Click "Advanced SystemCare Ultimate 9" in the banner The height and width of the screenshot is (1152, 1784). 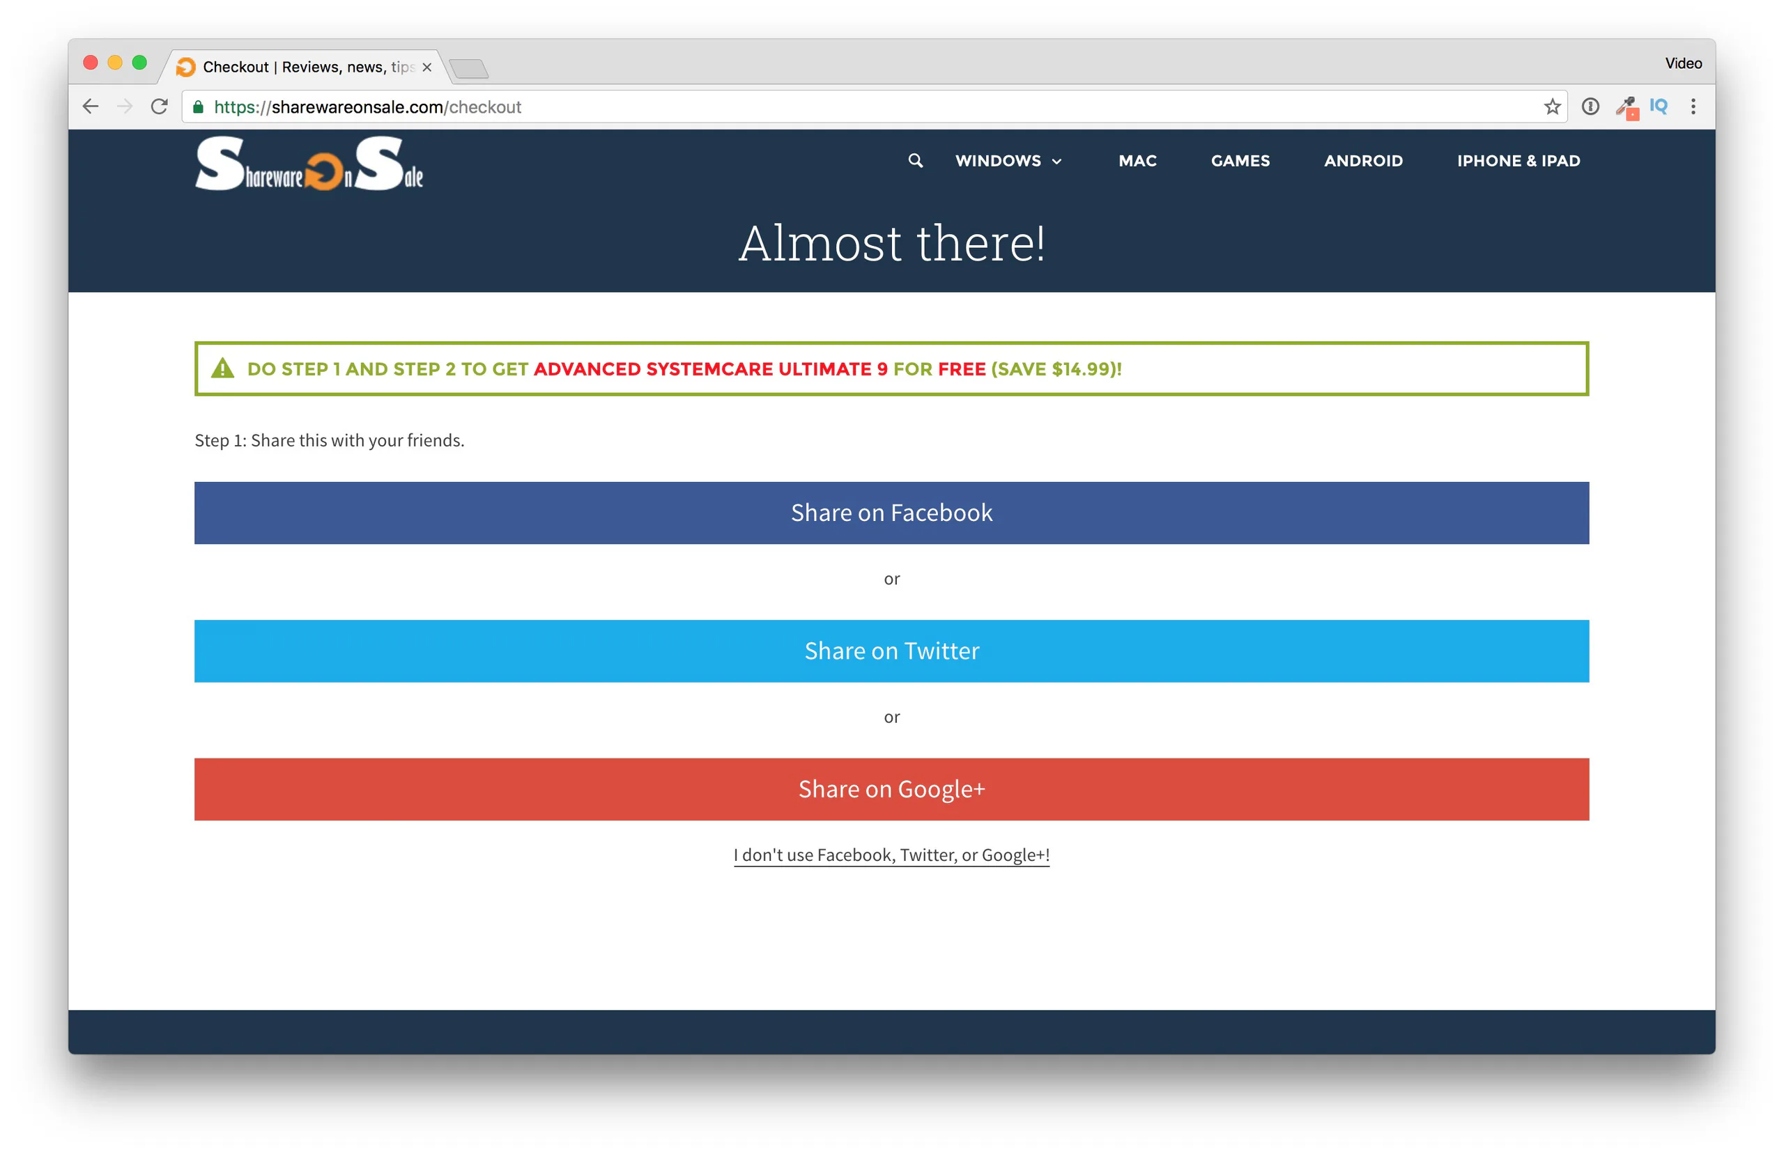[x=710, y=368]
